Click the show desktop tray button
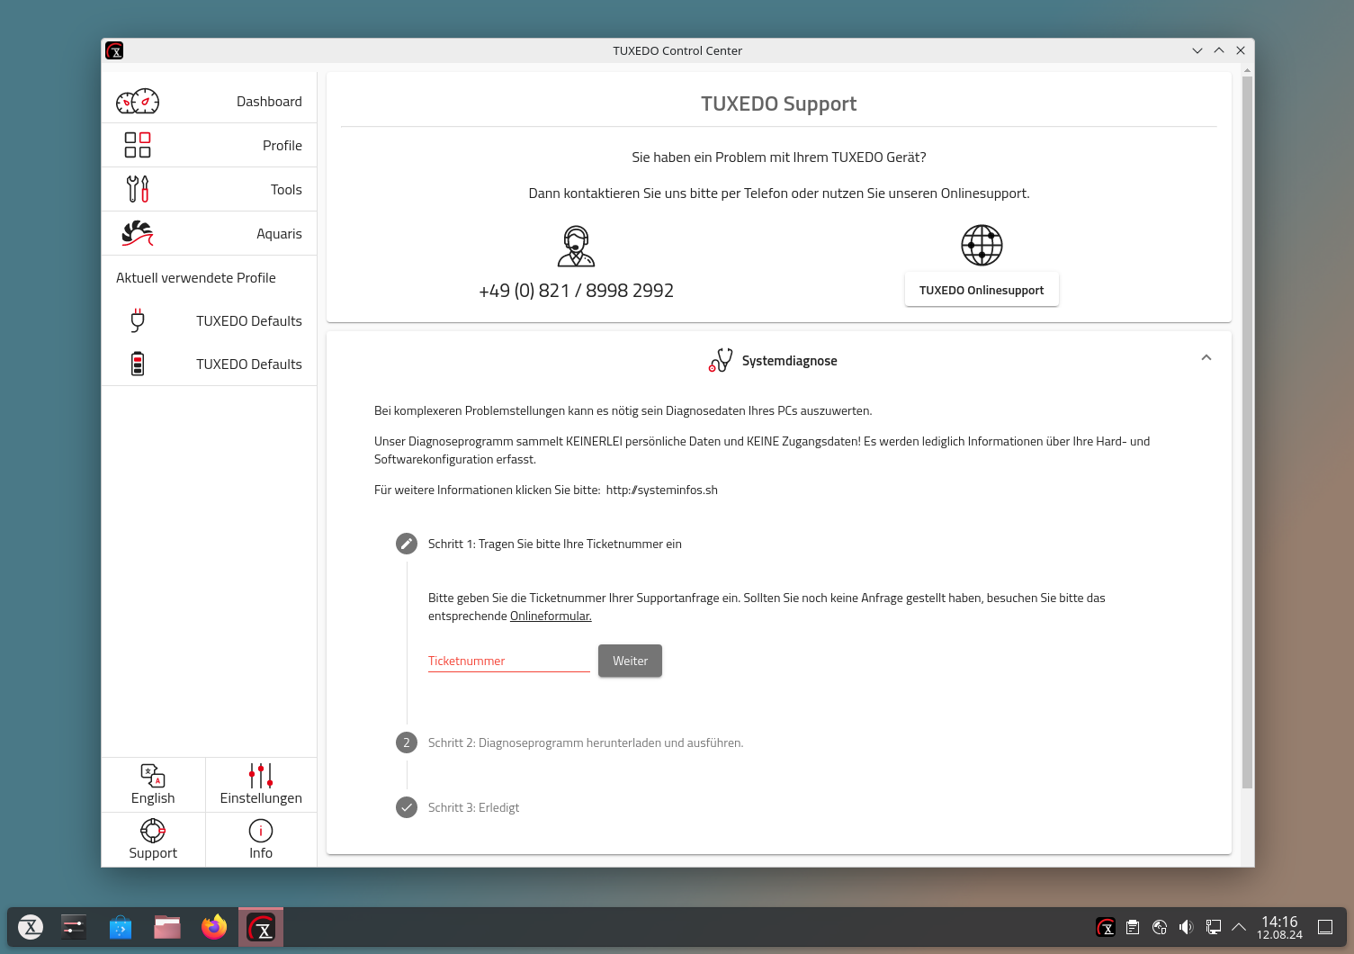1354x954 pixels. click(1325, 927)
